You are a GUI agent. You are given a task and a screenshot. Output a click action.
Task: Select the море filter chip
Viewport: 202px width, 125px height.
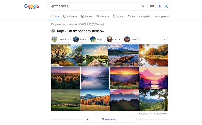tap(97, 39)
